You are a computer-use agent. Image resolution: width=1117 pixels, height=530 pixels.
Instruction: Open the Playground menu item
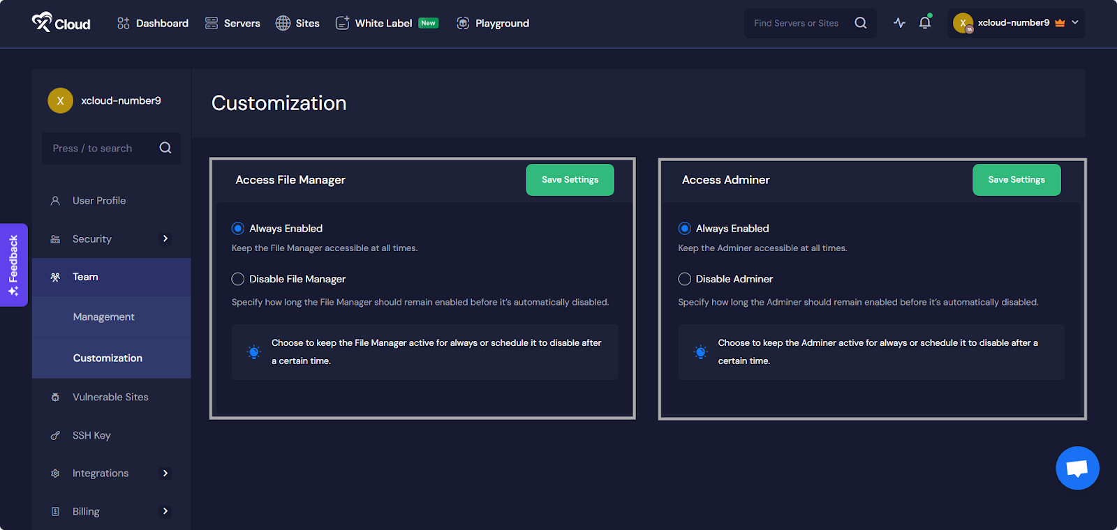pos(493,23)
